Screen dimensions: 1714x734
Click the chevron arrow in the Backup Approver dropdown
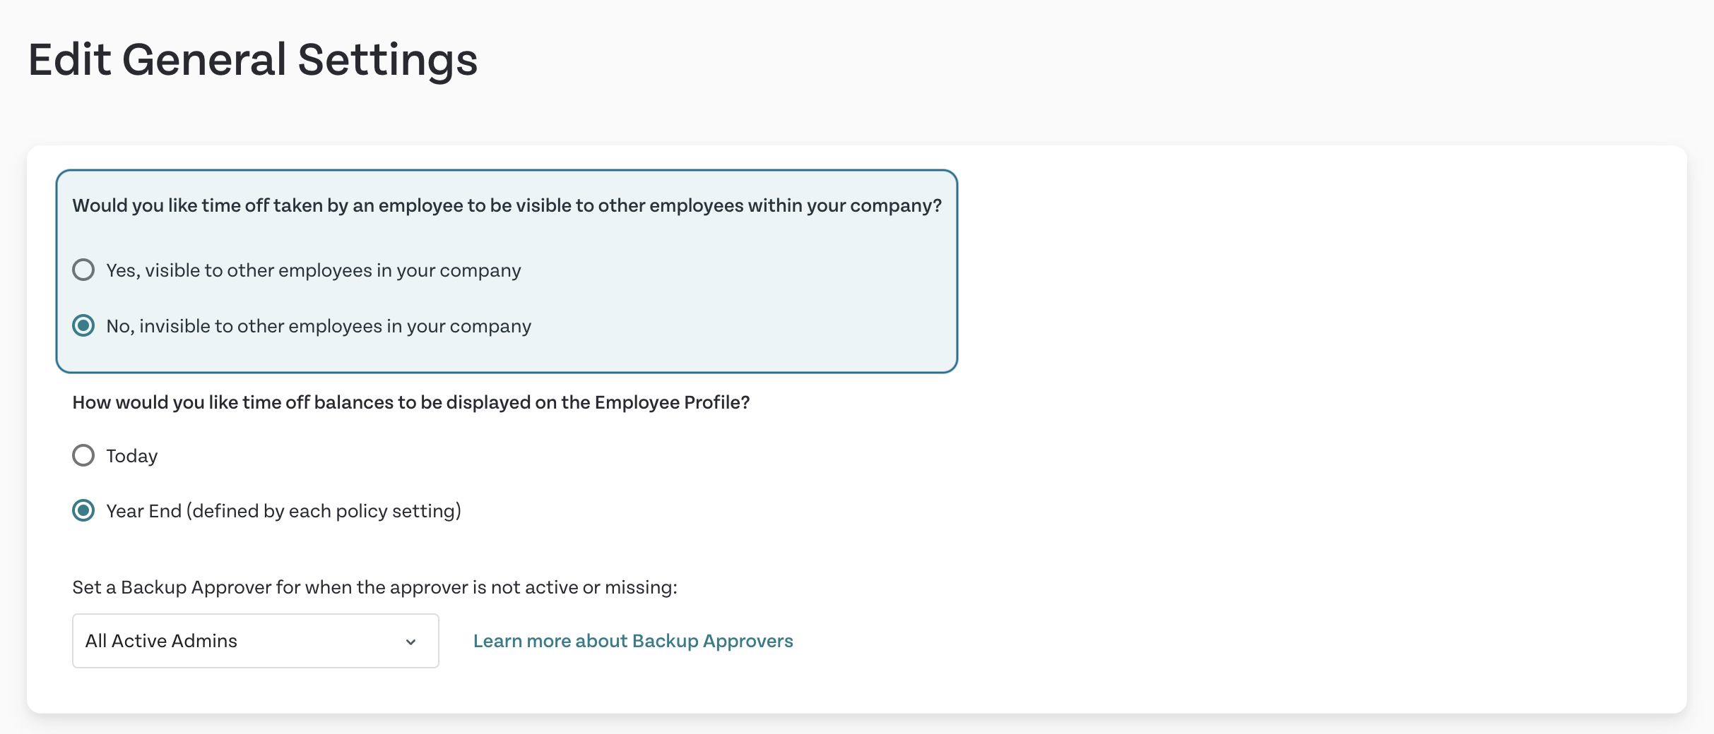pos(410,642)
